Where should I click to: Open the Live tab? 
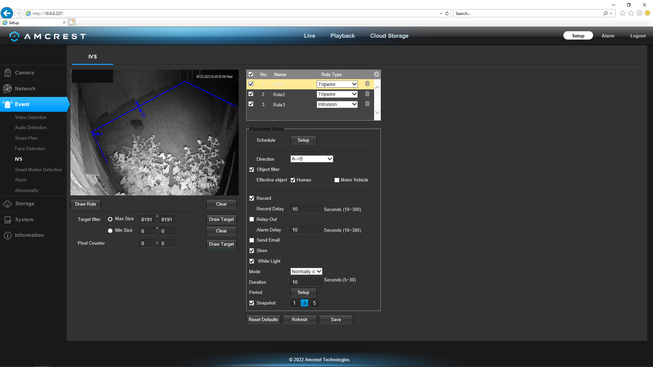[309, 36]
